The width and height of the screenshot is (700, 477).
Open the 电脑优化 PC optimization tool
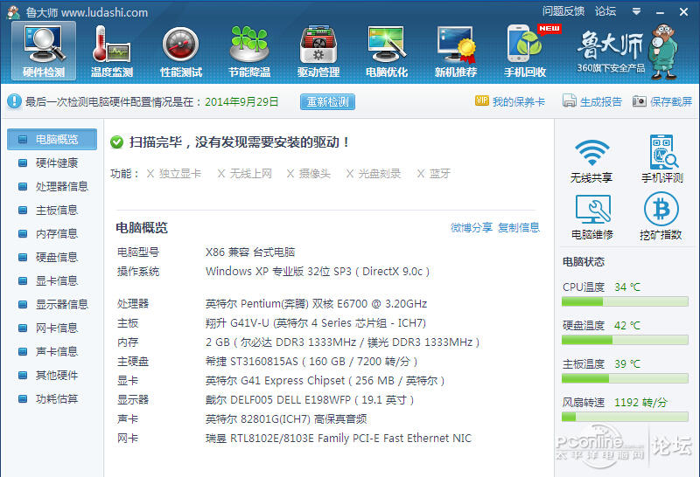[386, 51]
